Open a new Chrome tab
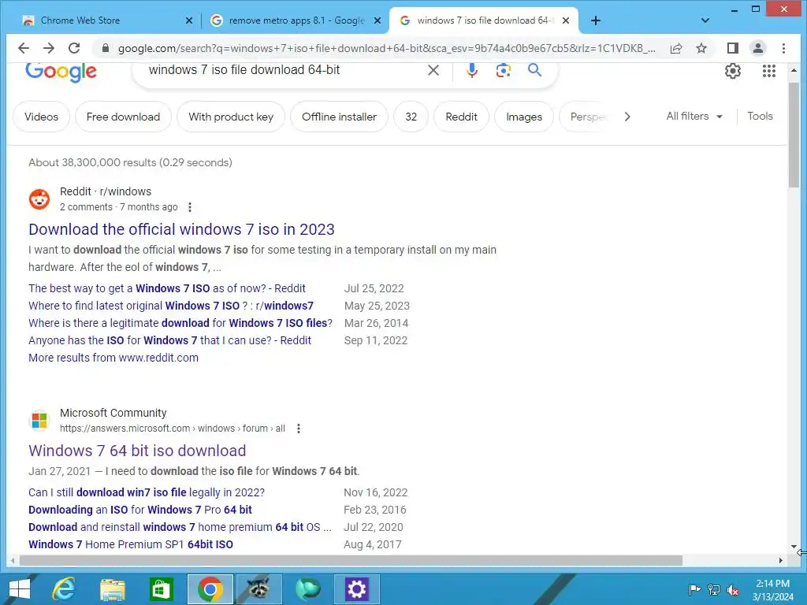807x605 pixels. tap(596, 20)
